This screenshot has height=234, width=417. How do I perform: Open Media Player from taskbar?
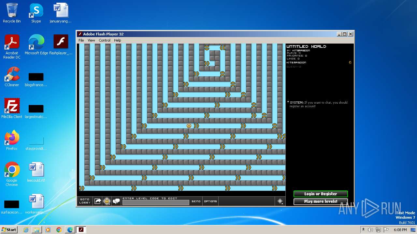(48, 230)
